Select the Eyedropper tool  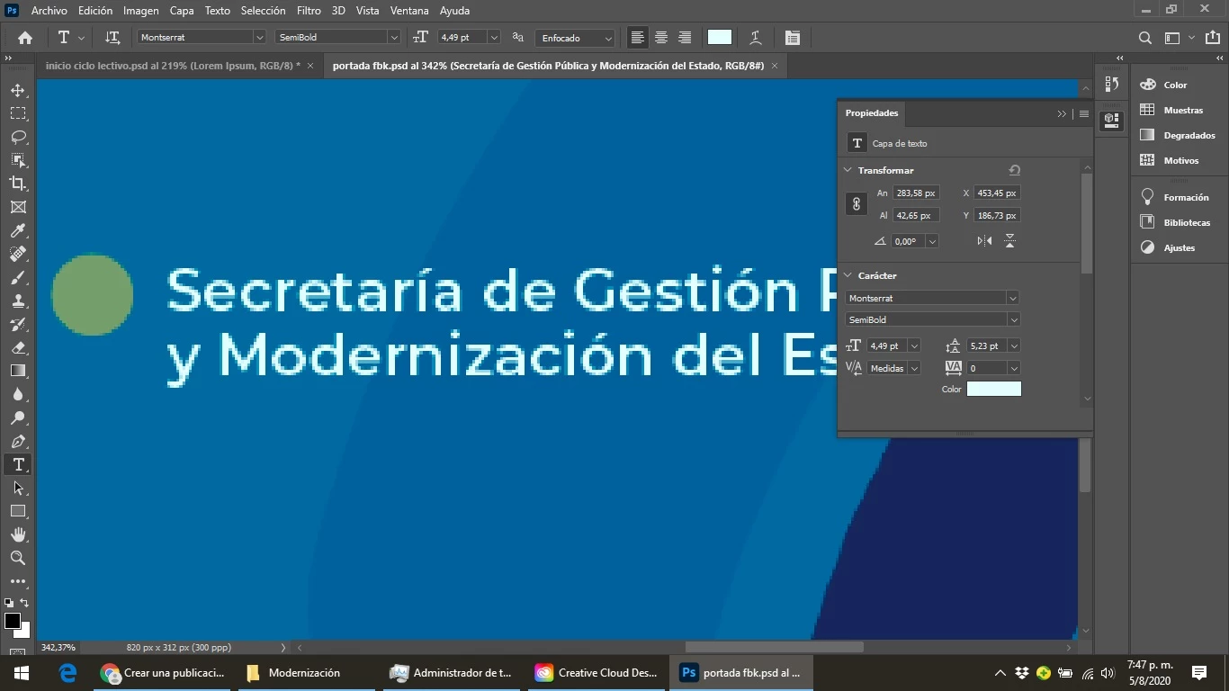pos(18,231)
